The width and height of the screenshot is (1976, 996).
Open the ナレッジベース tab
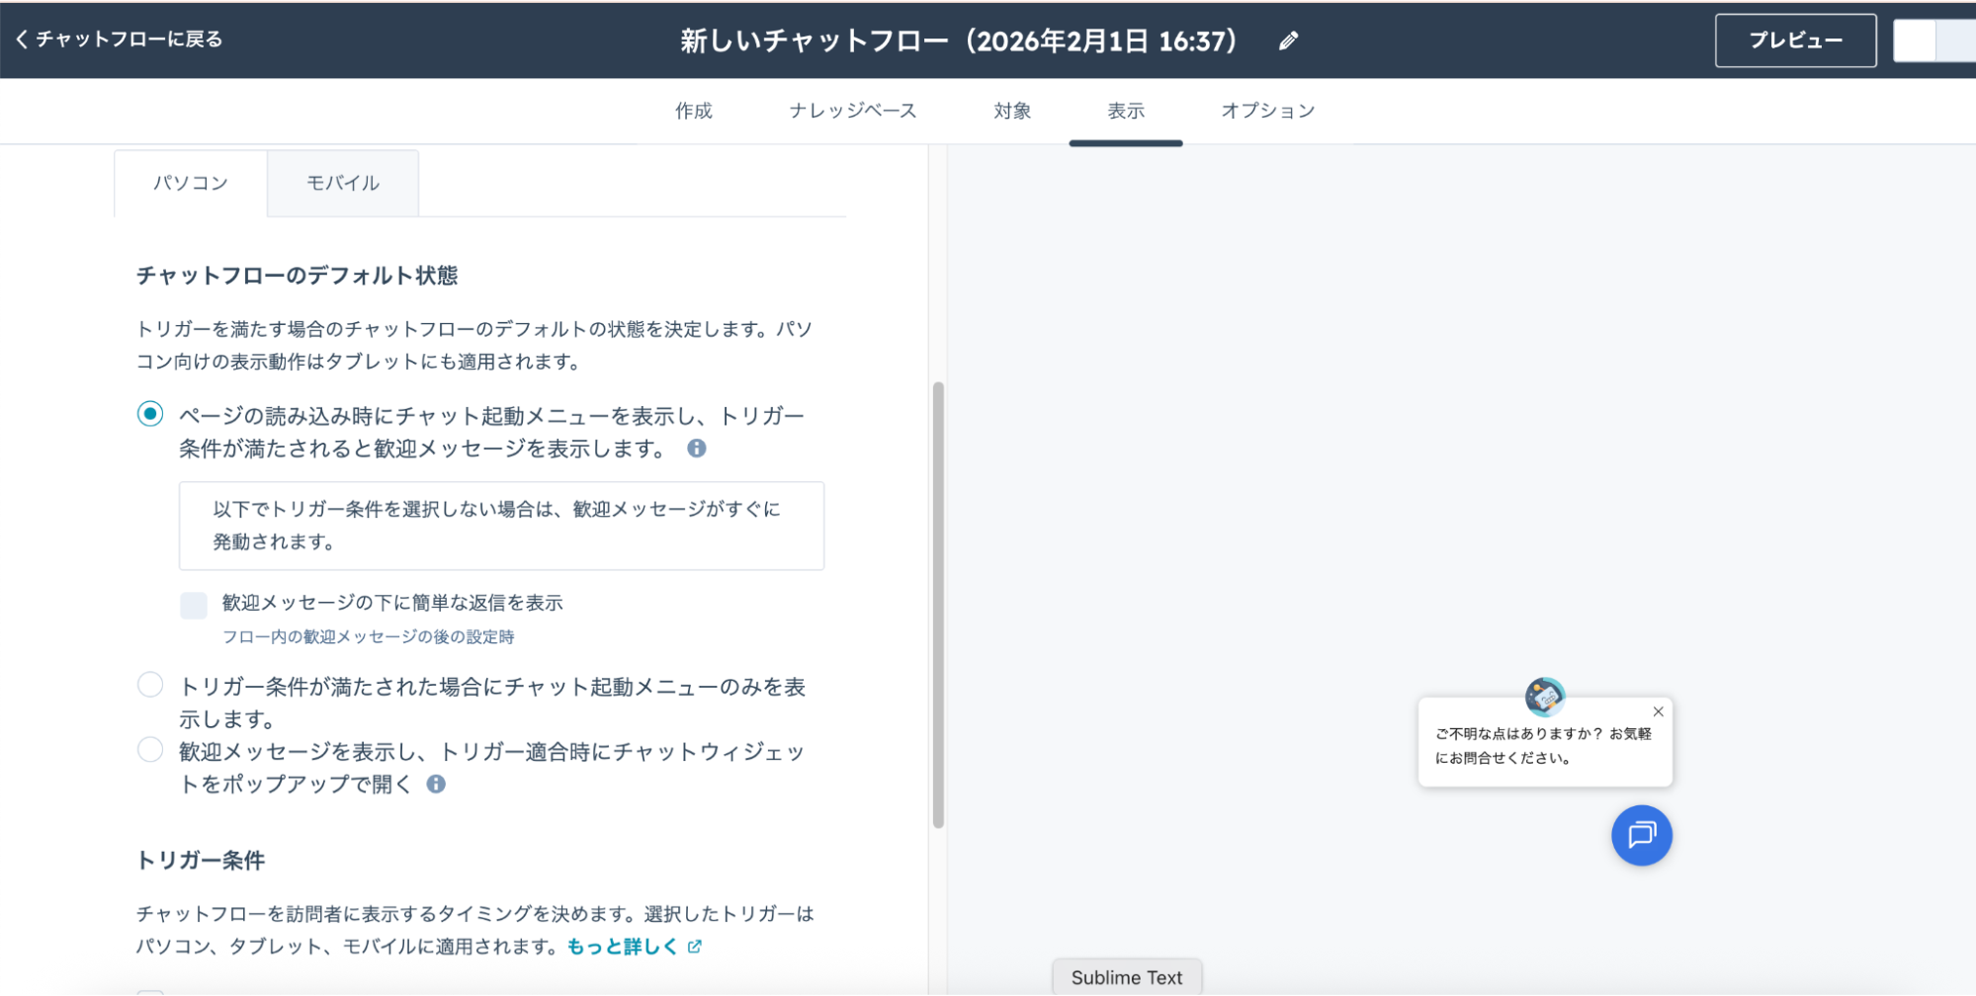coord(852,111)
